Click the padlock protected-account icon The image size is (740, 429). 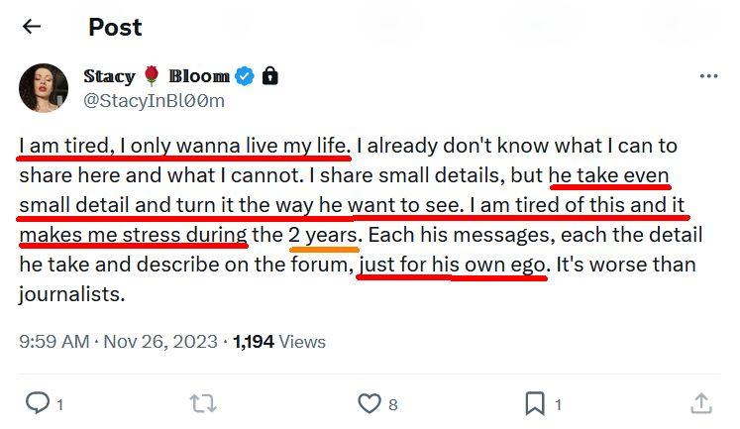coord(269,76)
